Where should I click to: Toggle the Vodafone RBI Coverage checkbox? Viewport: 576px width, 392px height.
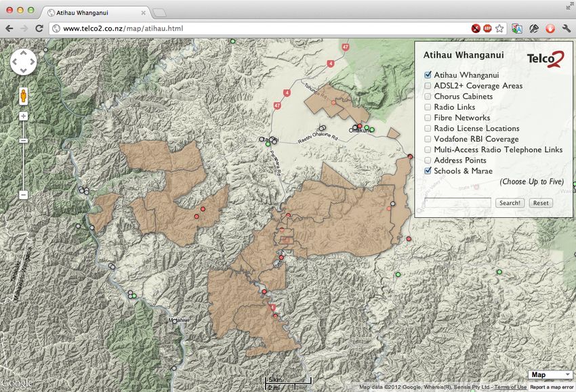coord(428,139)
